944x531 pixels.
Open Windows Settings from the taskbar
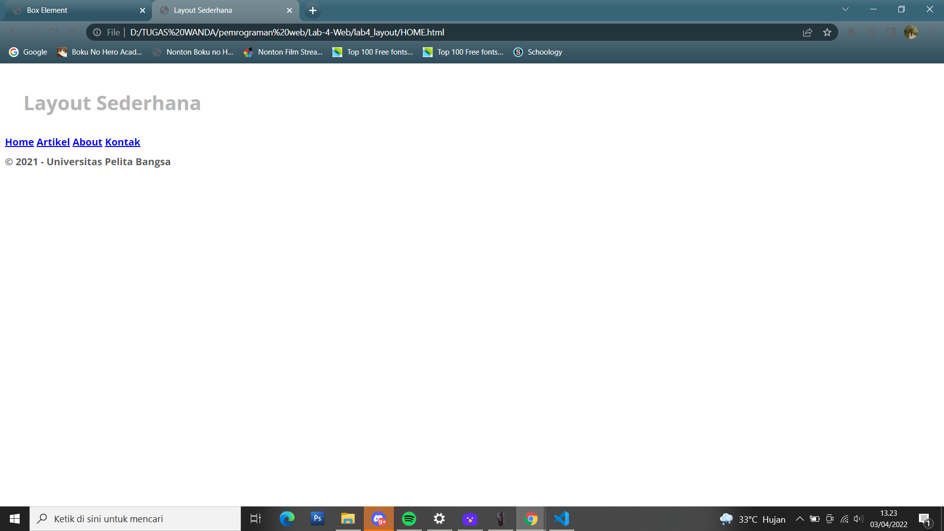click(x=439, y=519)
